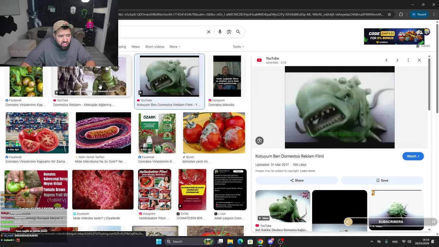Click the Share button in preview panel
The height and width of the screenshot is (247, 439).
[x=297, y=180]
